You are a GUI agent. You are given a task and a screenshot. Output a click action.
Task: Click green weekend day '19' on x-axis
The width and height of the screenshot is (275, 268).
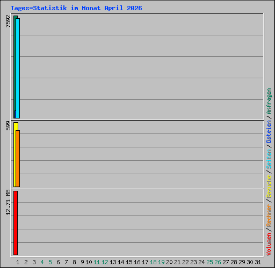click(161, 262)
